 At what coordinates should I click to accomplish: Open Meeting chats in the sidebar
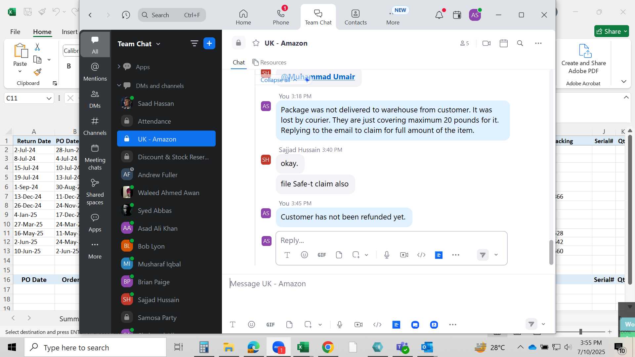(x=95, y=157)
